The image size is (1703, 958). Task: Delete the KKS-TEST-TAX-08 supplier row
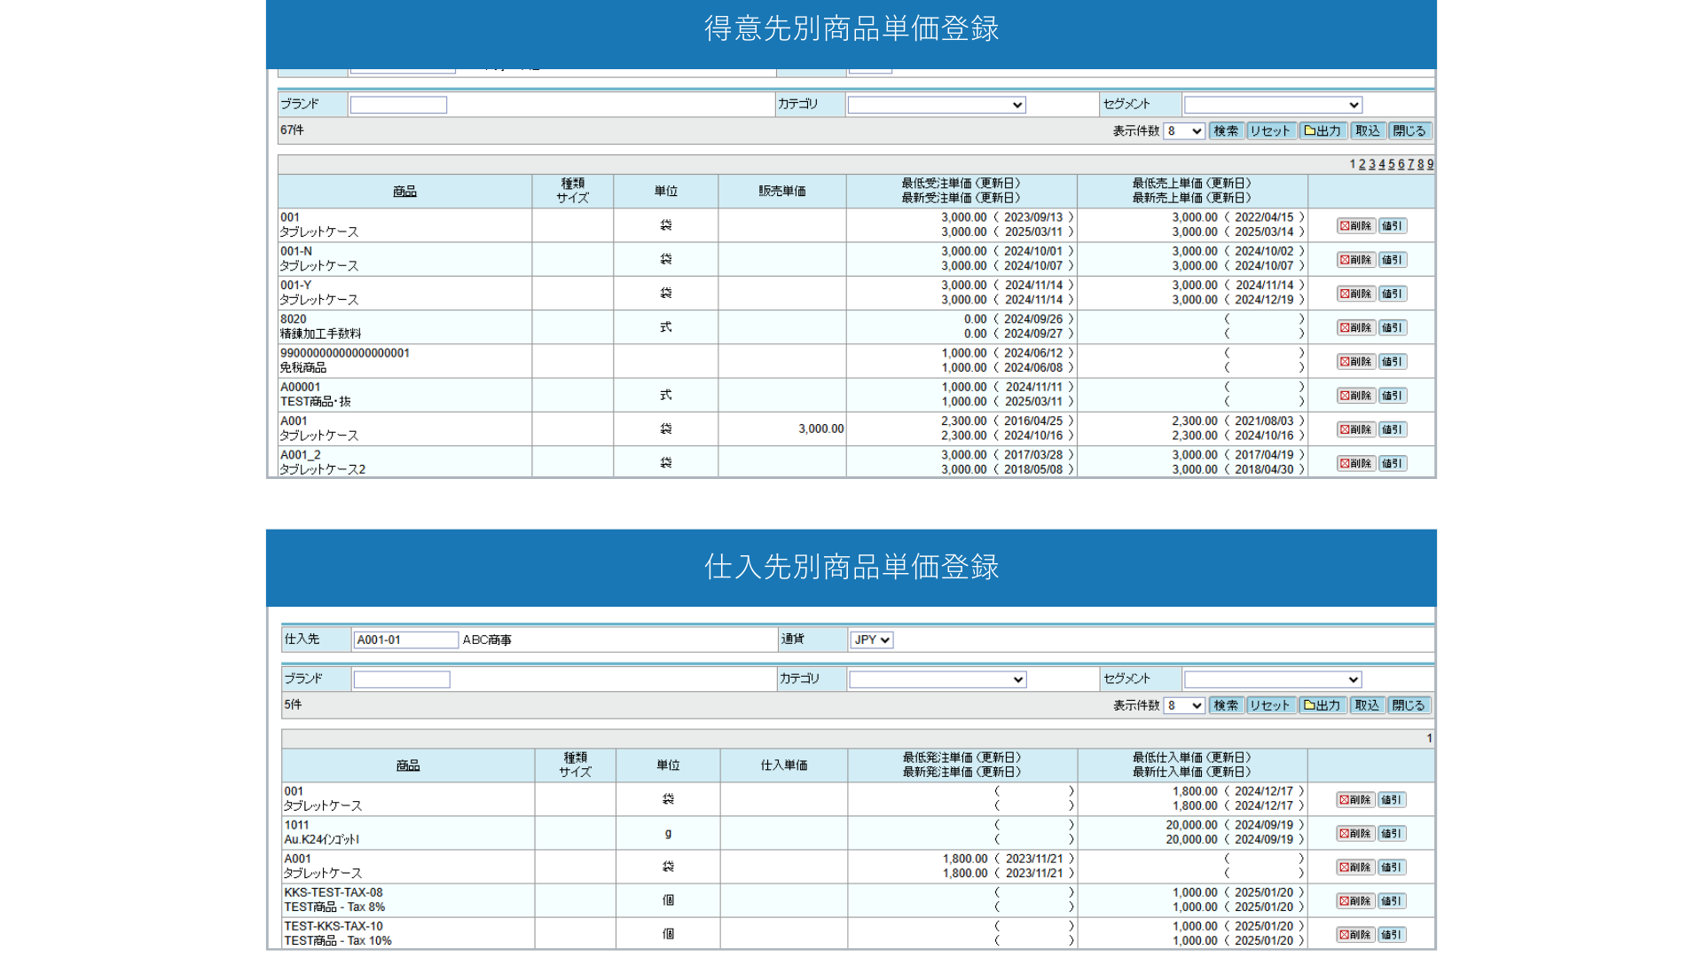(x=1355, y=900)
